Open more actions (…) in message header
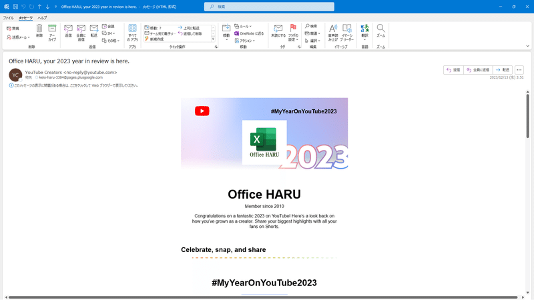Screen dimensions: 534x300 pos(519,70)
